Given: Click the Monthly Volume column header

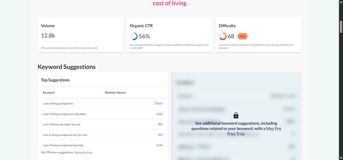Looking at the screenshot, I should tap(115, 92).
